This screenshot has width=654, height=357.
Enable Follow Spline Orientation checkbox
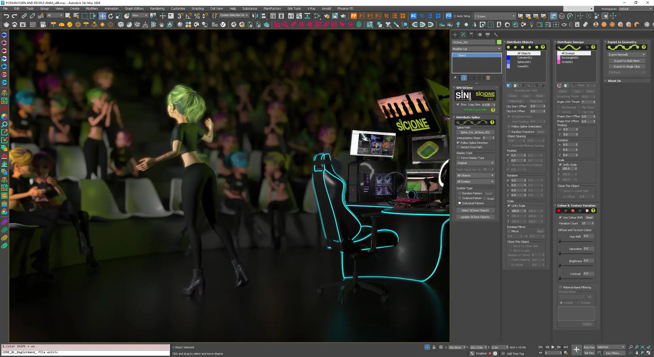(x=509, y=126)
